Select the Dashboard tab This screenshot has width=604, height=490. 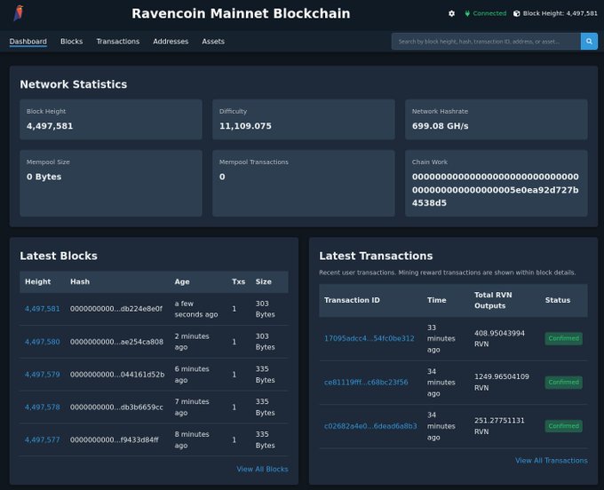(x=28, y=41)
